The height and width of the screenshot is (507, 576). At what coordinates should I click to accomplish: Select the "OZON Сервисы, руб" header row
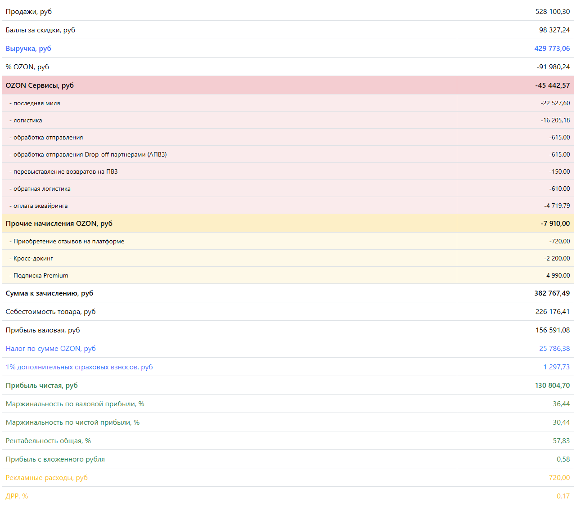(40, 85)
